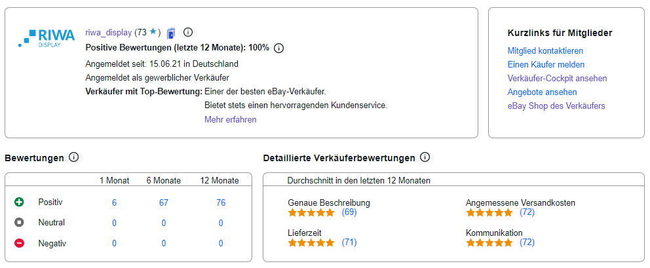This screenshot has height=268, width=650.
Task: Click the feedback score star after 73
Action: [x=153, y=31]
